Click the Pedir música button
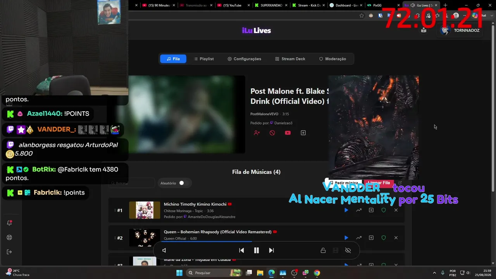Image resolution: width=496 pixels, height=279 pixels. pos(343,183)
